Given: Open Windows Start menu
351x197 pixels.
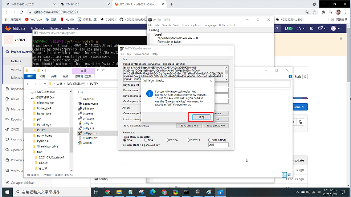Looking at the screenshot, I should 7,192.
